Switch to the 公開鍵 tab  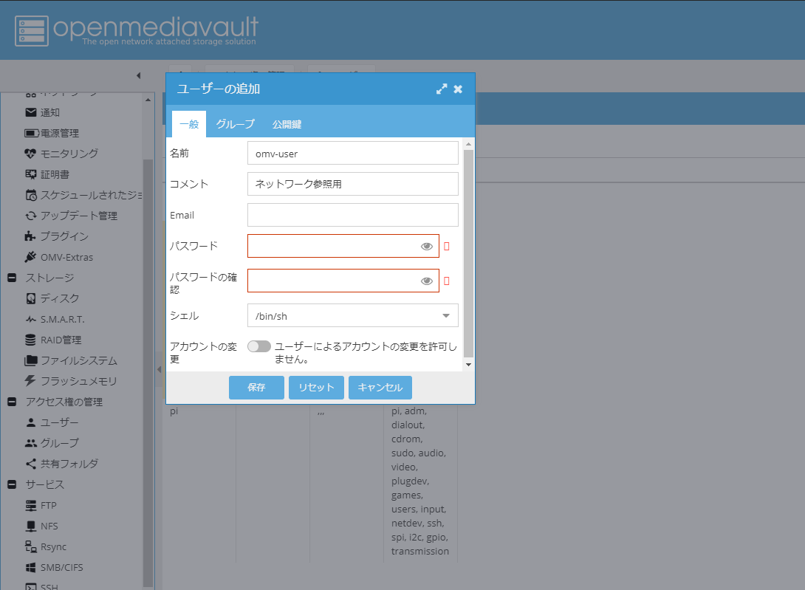[x=287, y=124]
